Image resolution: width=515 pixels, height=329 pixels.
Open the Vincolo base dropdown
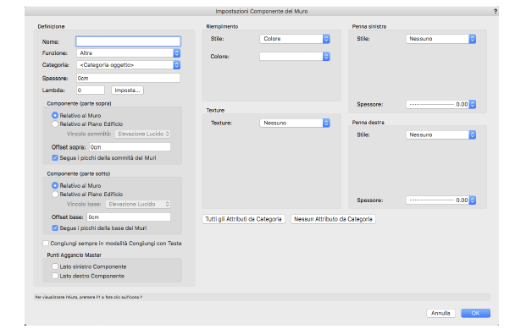point(138,204)
